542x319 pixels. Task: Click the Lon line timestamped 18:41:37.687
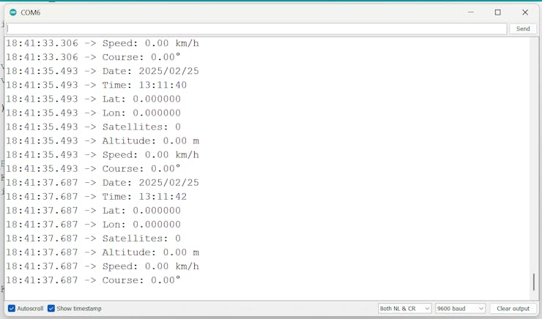click(93, 225)
